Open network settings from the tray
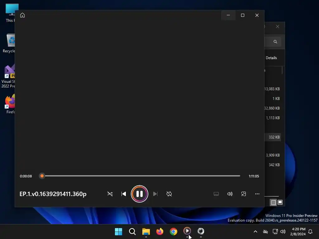 click(275, 232)
